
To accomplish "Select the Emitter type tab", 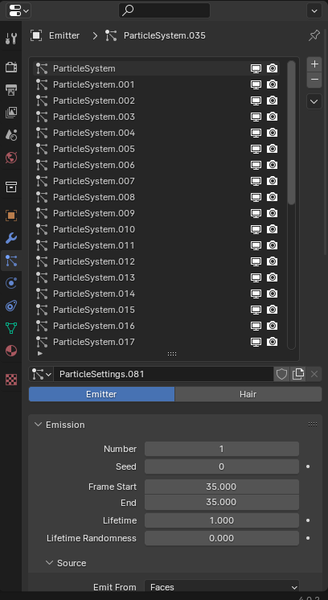I will pyautogui.click(x=101, y=394).
